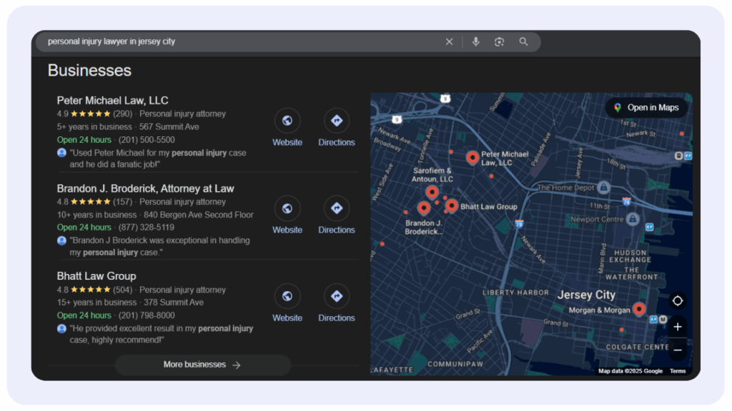Click the (504) reviews count
Image resolution: width=732 pixels, height=411 pixels.
tap(123, 290)
